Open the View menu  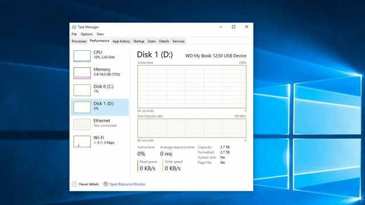100,34
